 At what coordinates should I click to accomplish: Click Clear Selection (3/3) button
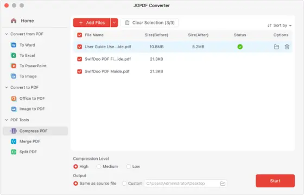(x=150, y=23)
